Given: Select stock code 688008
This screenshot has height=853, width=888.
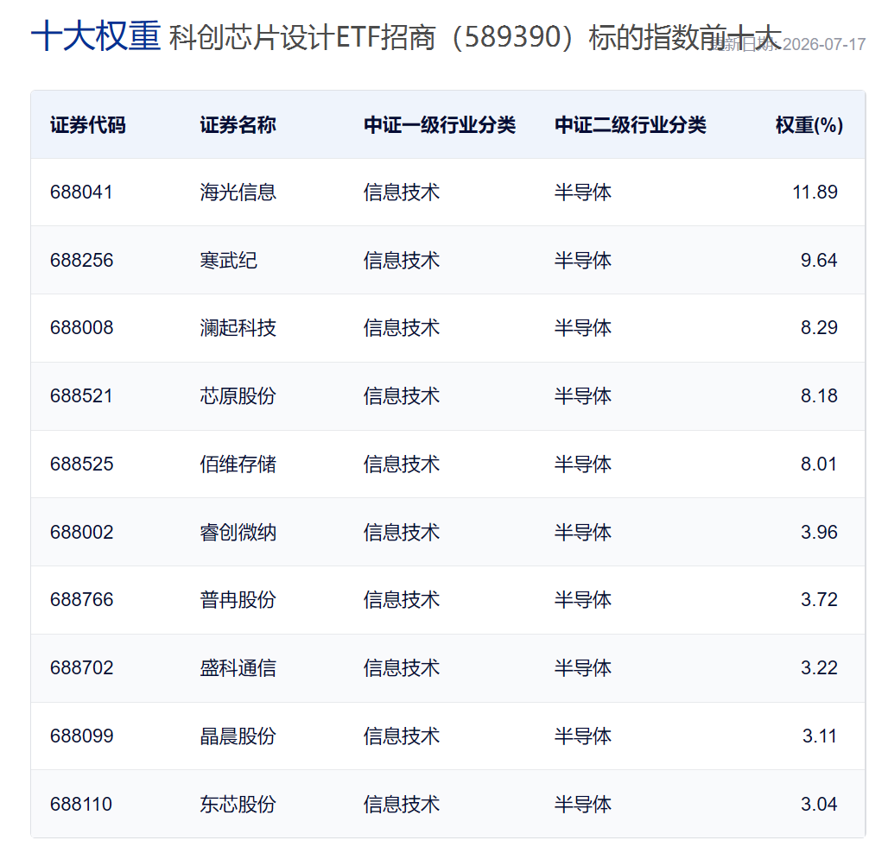Looking at the screenshot, I should pyautogui.click(x=81, y=327).
